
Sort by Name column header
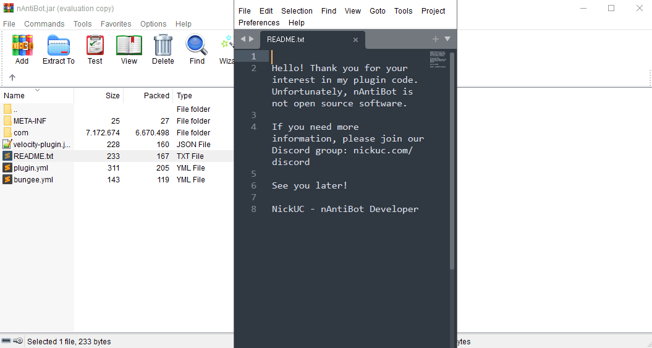(x=36, y=96)
